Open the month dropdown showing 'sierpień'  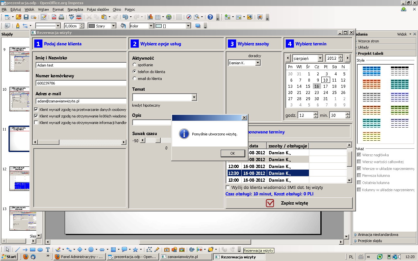pos(320,58)
